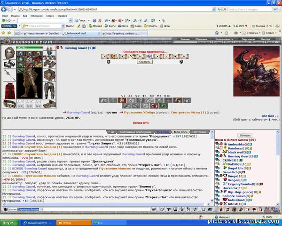Screen dimensions: 282x226
Task: Select the Чат tab in chat panel
Action: (x=112, y=132)
